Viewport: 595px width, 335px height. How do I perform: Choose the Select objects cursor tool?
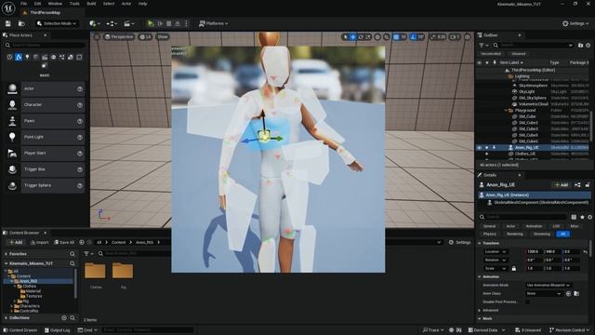pyautogui.click(x=345, y=37)
